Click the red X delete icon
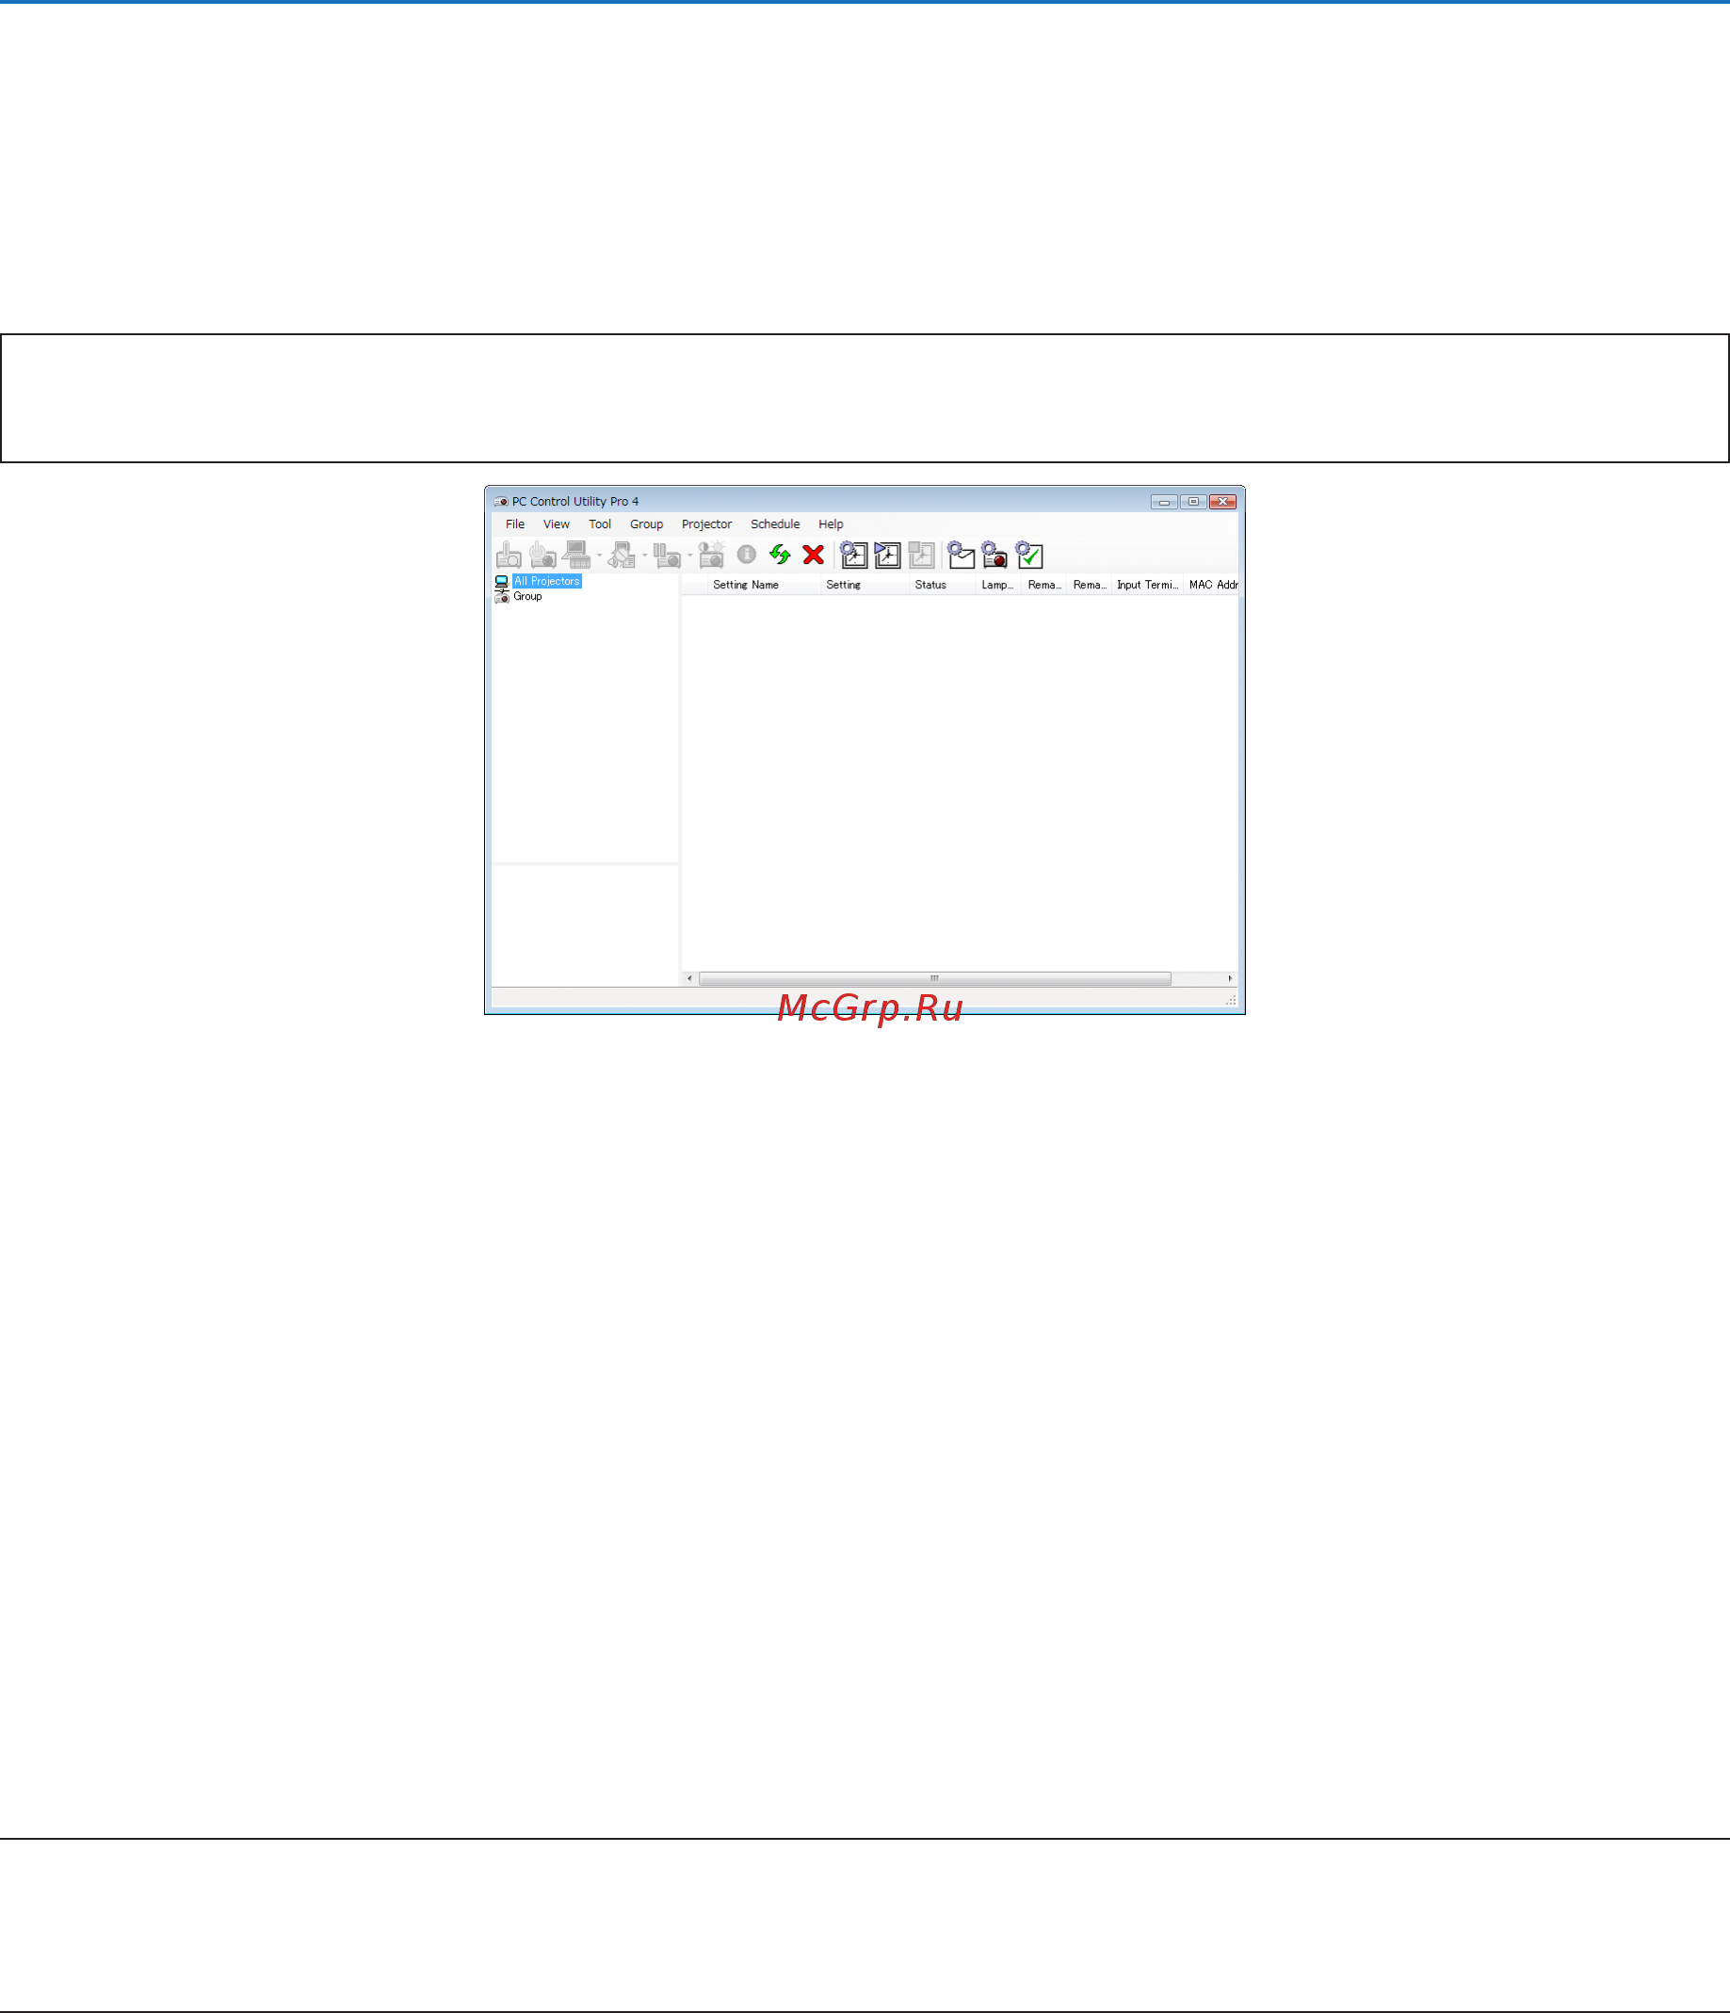Image resolution: width=1730 pixels, height=2013 pixels. pyautogui.click(x=814, y=555)
